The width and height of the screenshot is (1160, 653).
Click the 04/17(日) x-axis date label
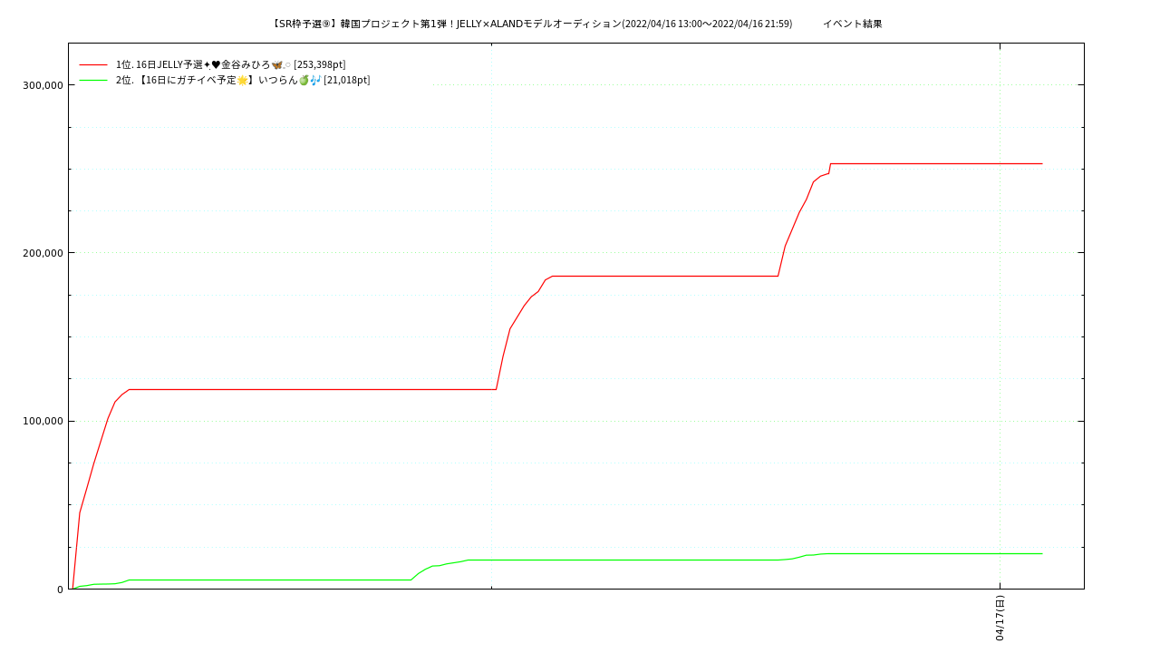tap(1000, 618)
